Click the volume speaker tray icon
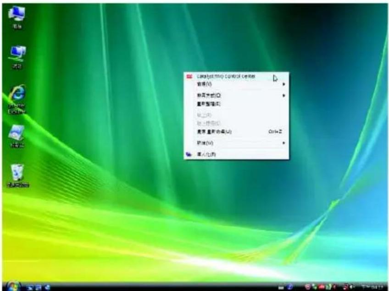Image resolution: width=389 pixels, height=291 pixels. click(x=352, y=287)
